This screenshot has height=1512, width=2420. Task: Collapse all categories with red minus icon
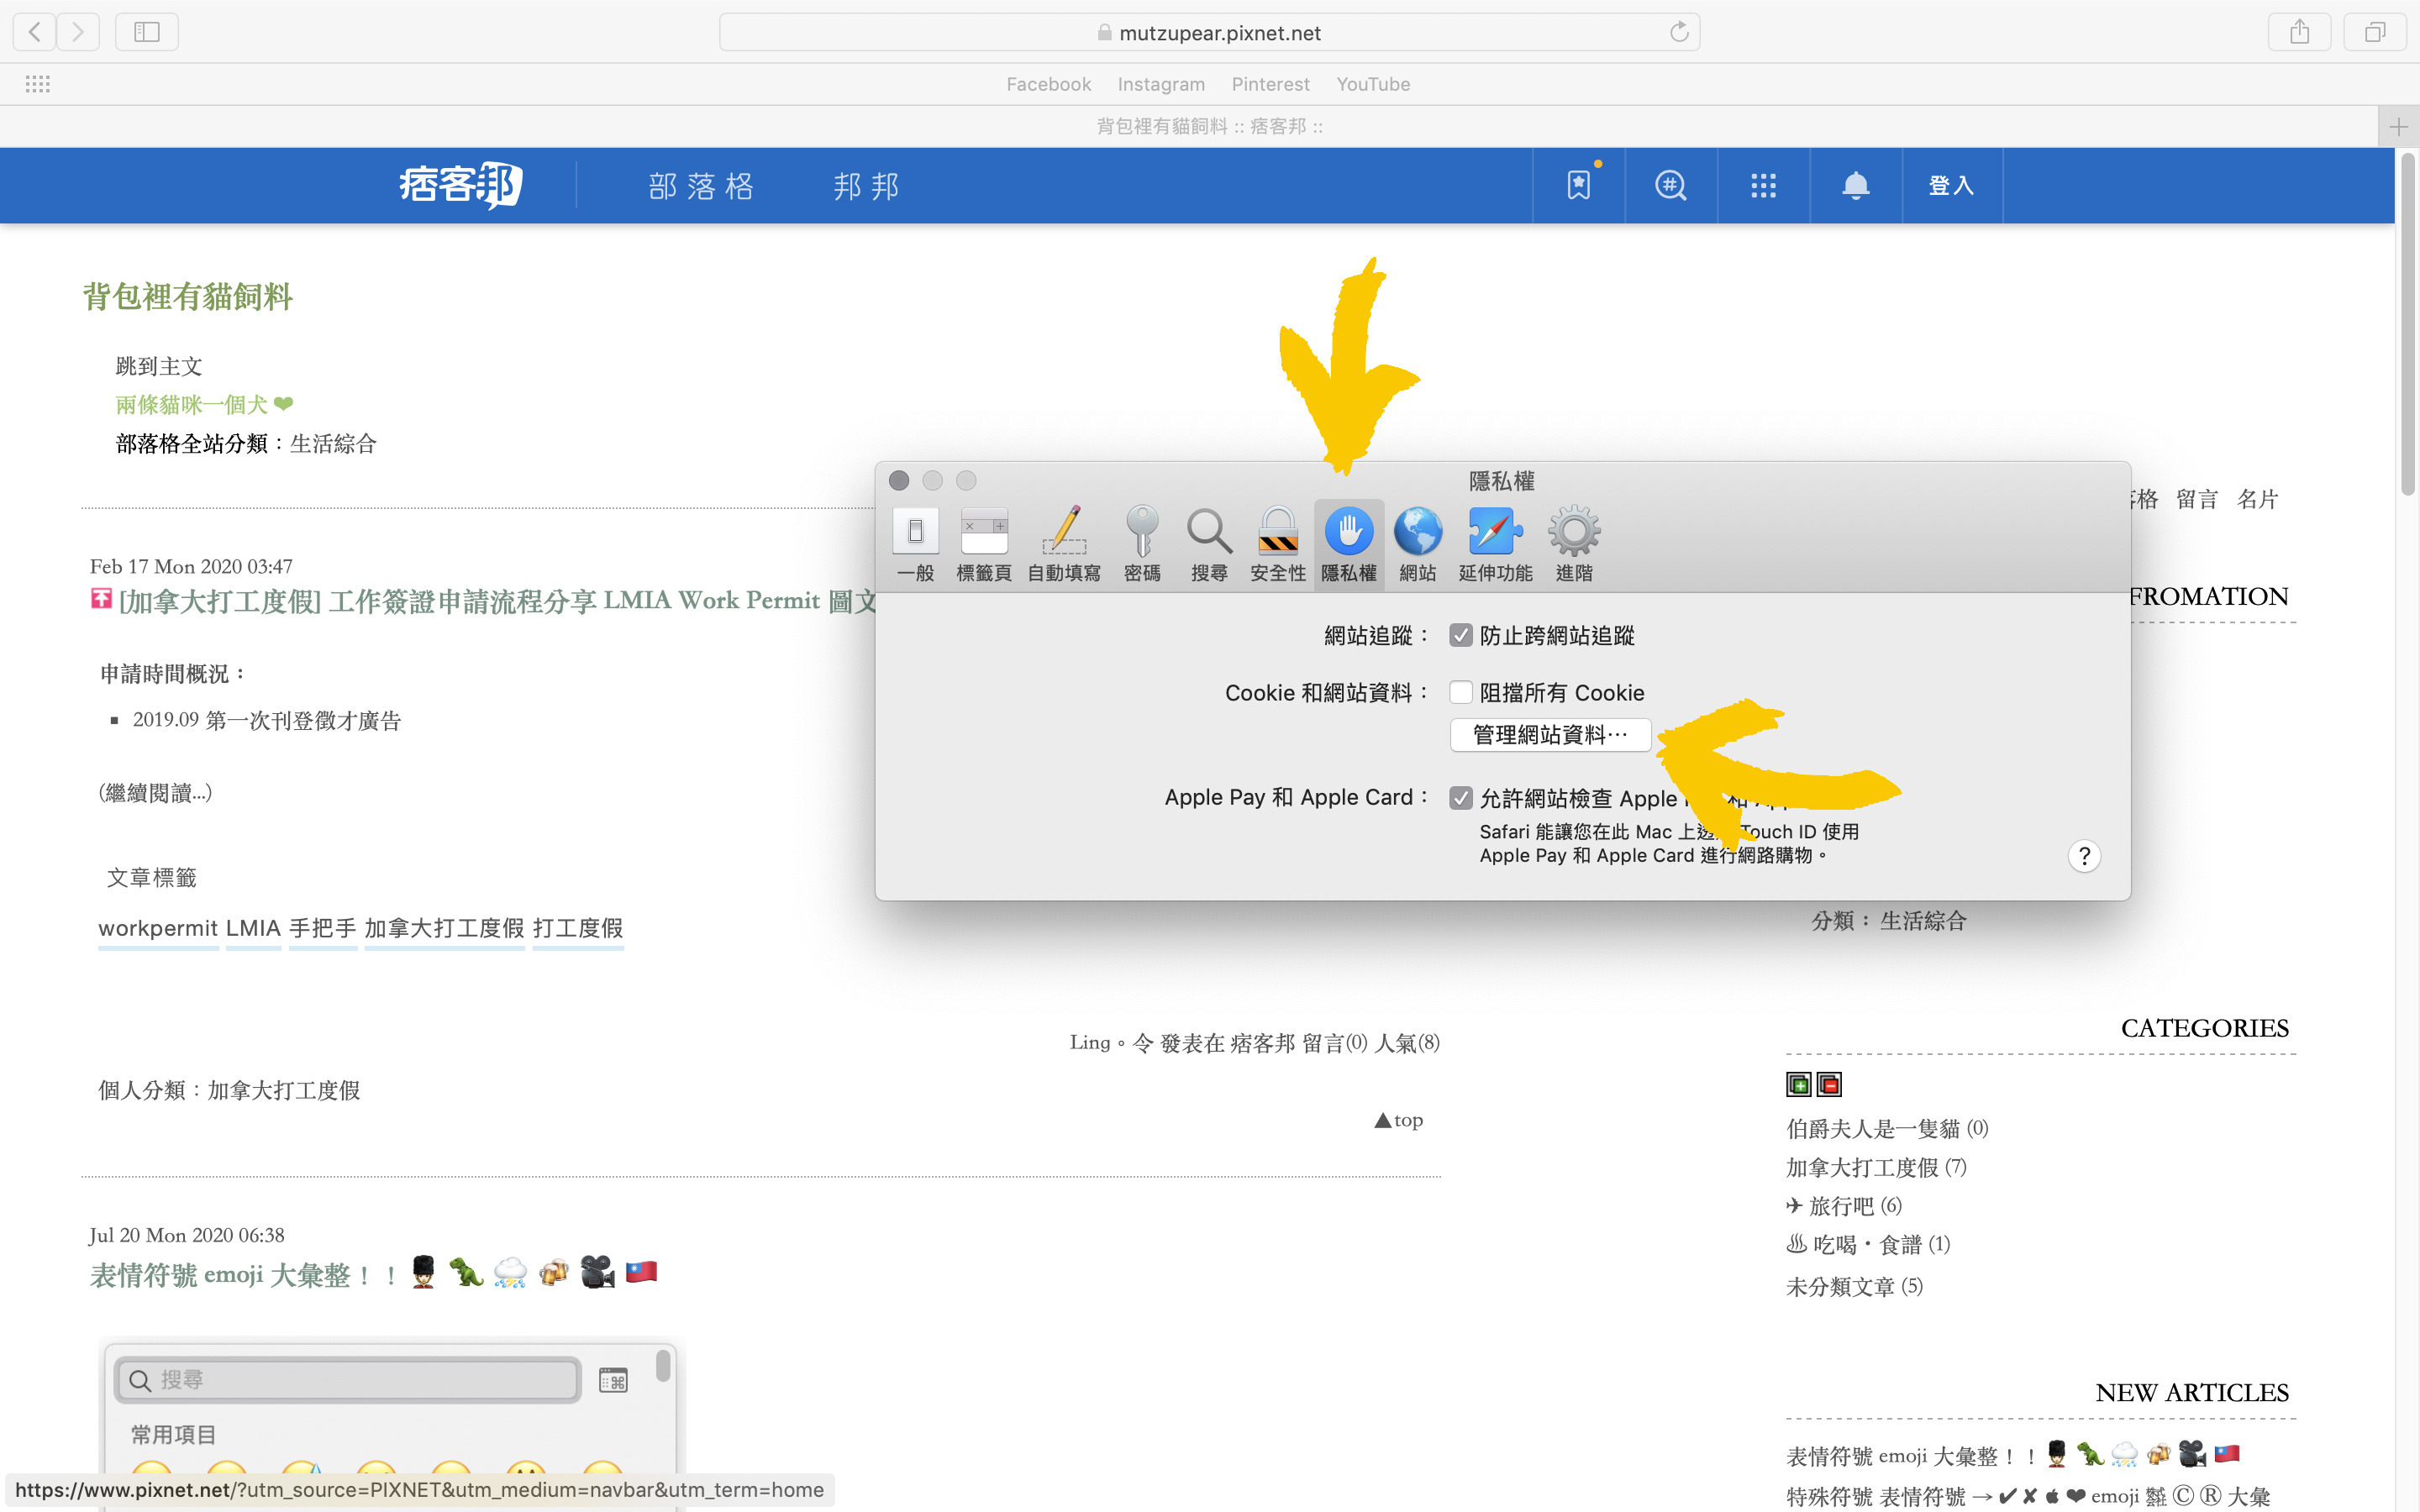tap(1829, 1084)
